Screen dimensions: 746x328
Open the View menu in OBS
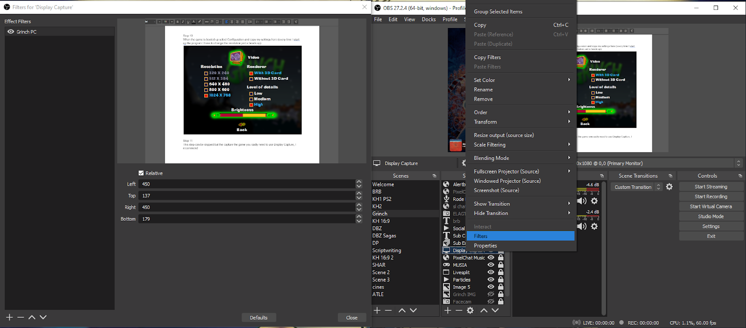[409, 19]
